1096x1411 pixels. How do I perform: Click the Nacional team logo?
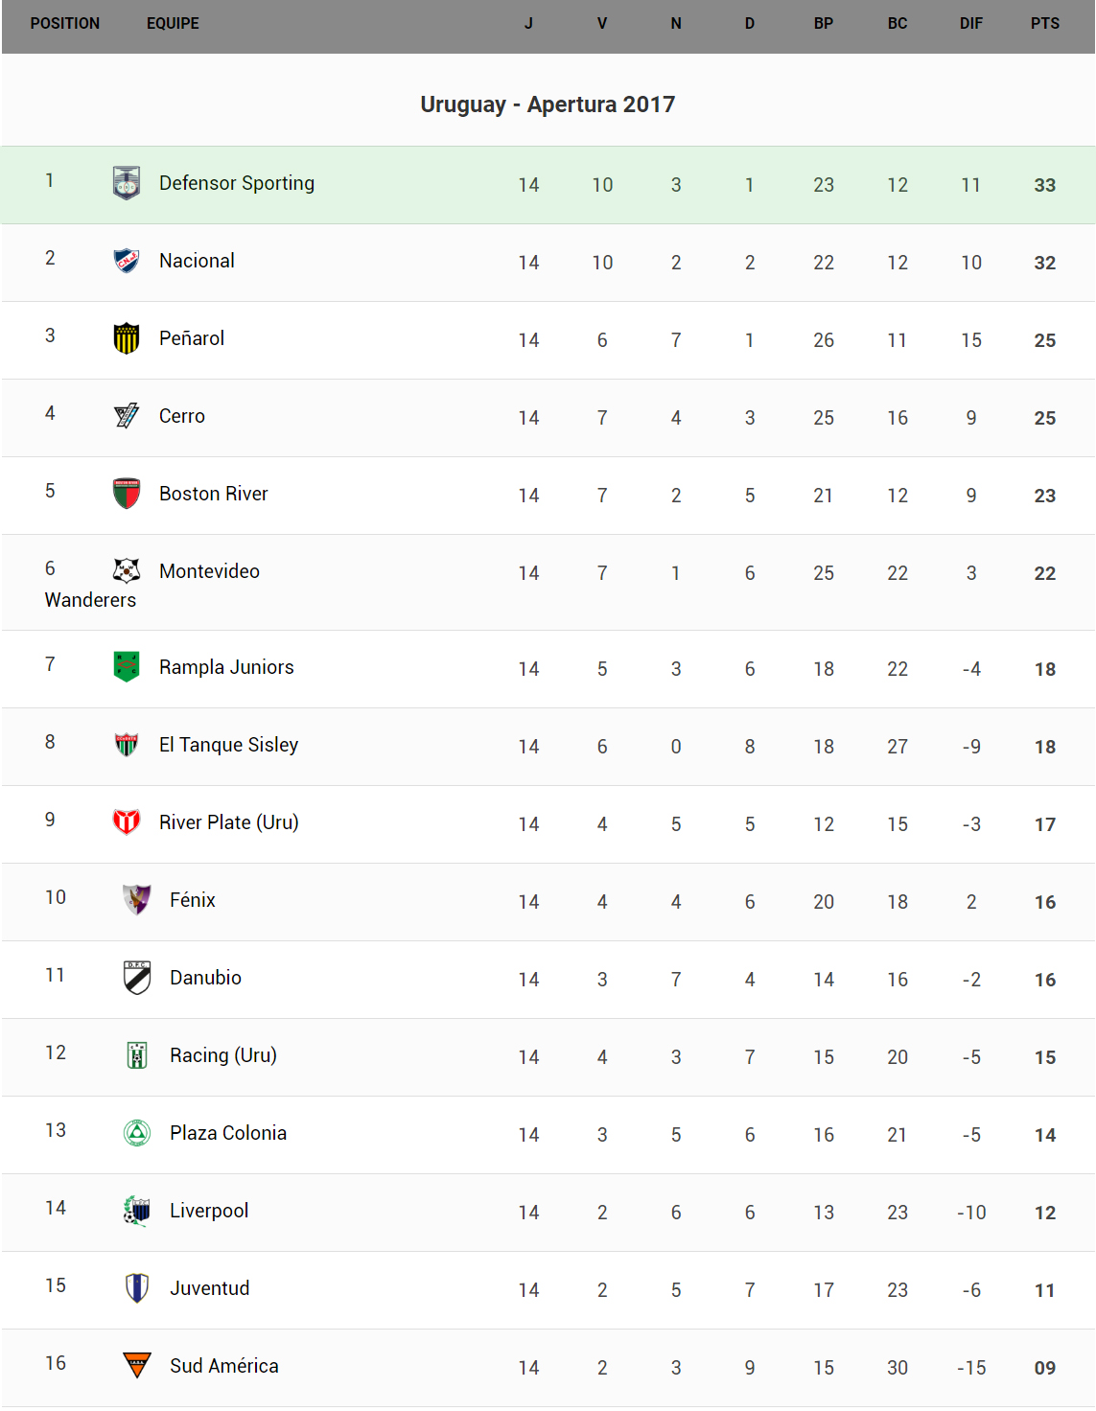(127, 261)
